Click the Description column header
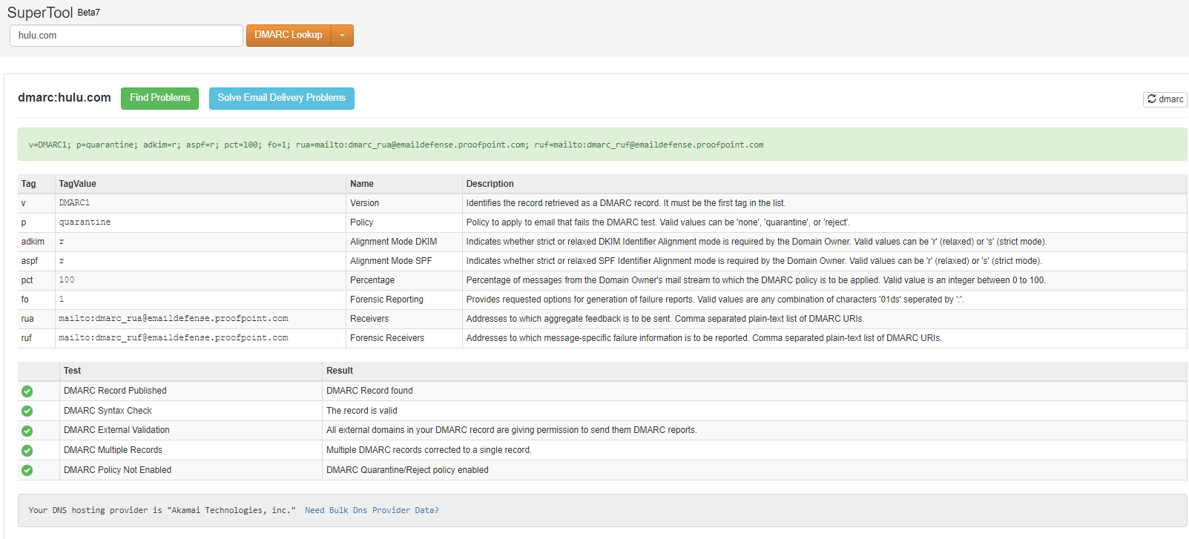 point(490,184)
